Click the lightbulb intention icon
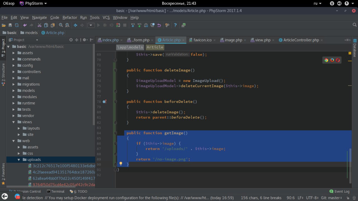Viewport: 358px width, 201px height. [121, 164]
